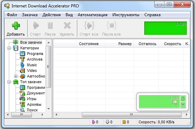Collapse the Категории tree node
This screenshot has width=195, height=129.
point(9,48)
